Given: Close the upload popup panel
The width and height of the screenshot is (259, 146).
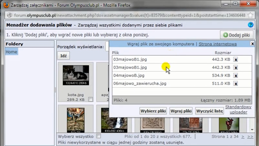Looking at the screenshot, I should (252, 44).
